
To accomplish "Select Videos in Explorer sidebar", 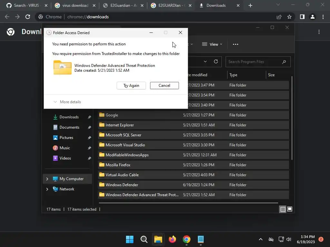I will [x=65, y=158].
